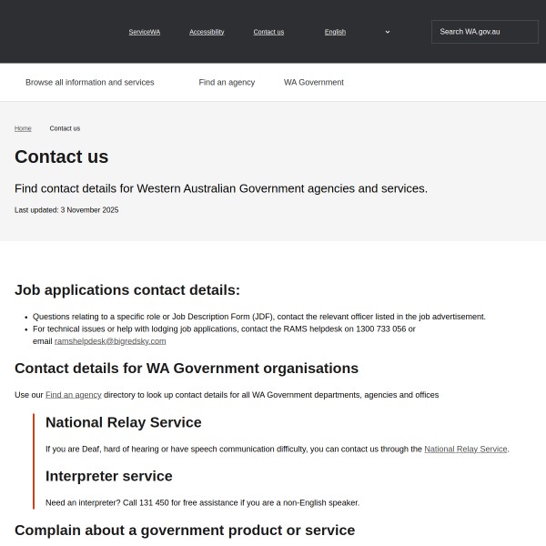Open the National Relay Service link
This screenshot has height=546, width=546.
click(x=465, y=450)
